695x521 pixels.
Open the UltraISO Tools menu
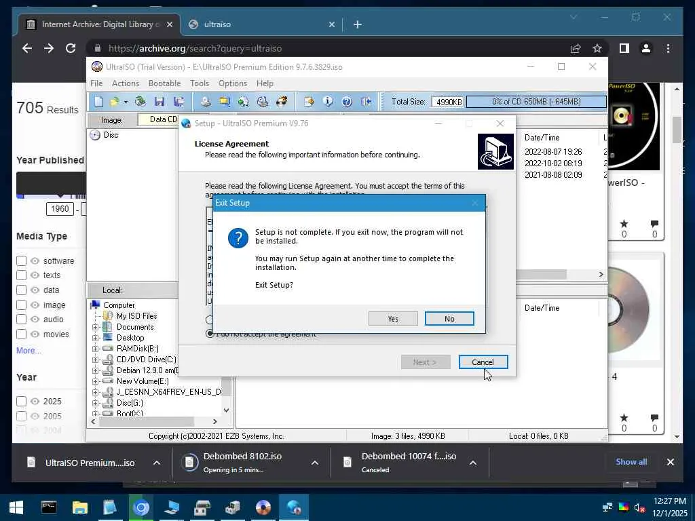(200, 83)
